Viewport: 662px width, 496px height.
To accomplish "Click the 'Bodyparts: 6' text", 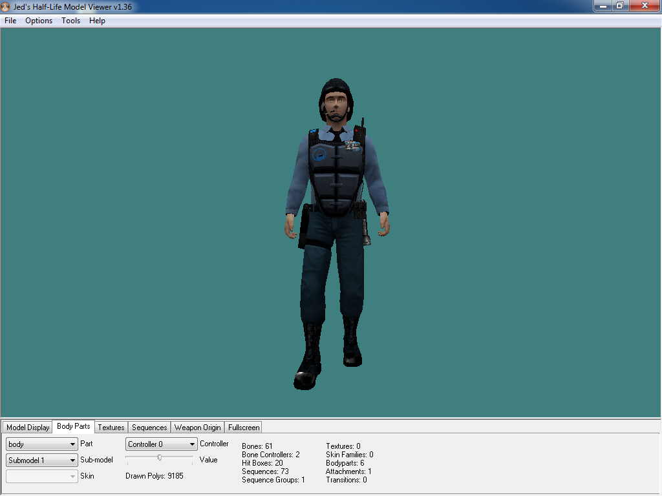I will click(345, 463).
